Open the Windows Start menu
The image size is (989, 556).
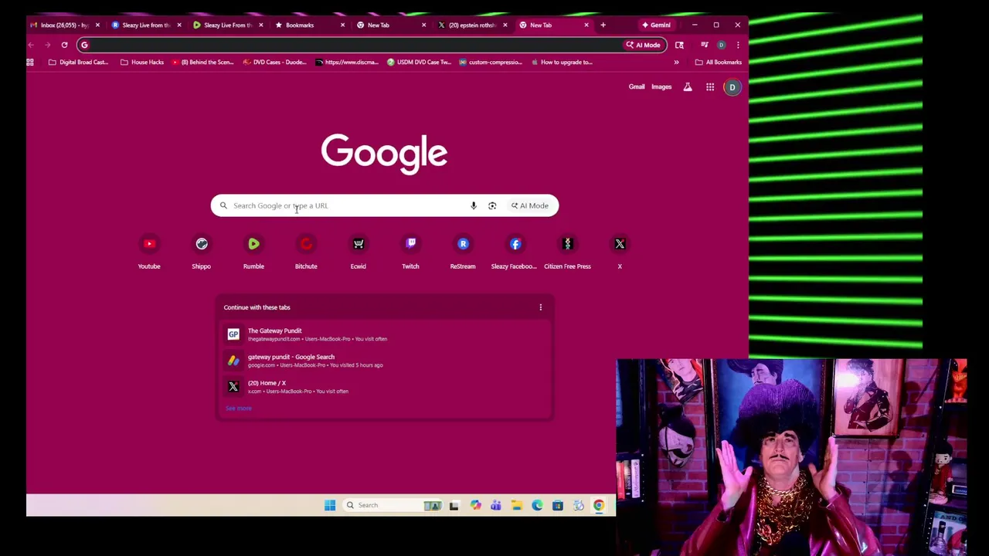330,505
